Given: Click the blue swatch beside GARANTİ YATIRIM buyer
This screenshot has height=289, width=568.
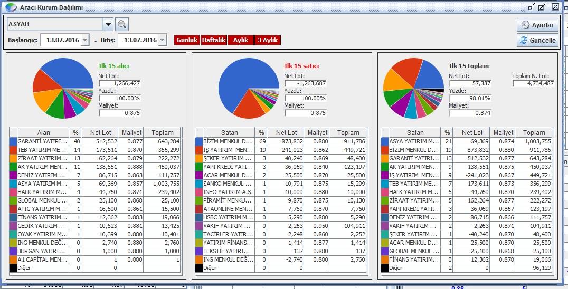Looking at the screenshot, I should [x=13, y=141].
